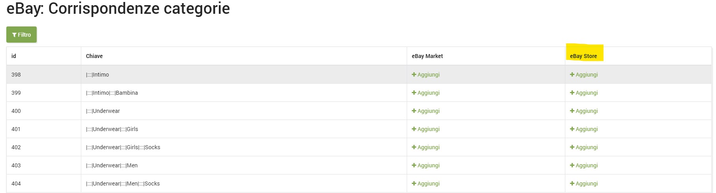Click the highlighted eBay Store column header
Screen dimensions: 716x193
[583, 56]
